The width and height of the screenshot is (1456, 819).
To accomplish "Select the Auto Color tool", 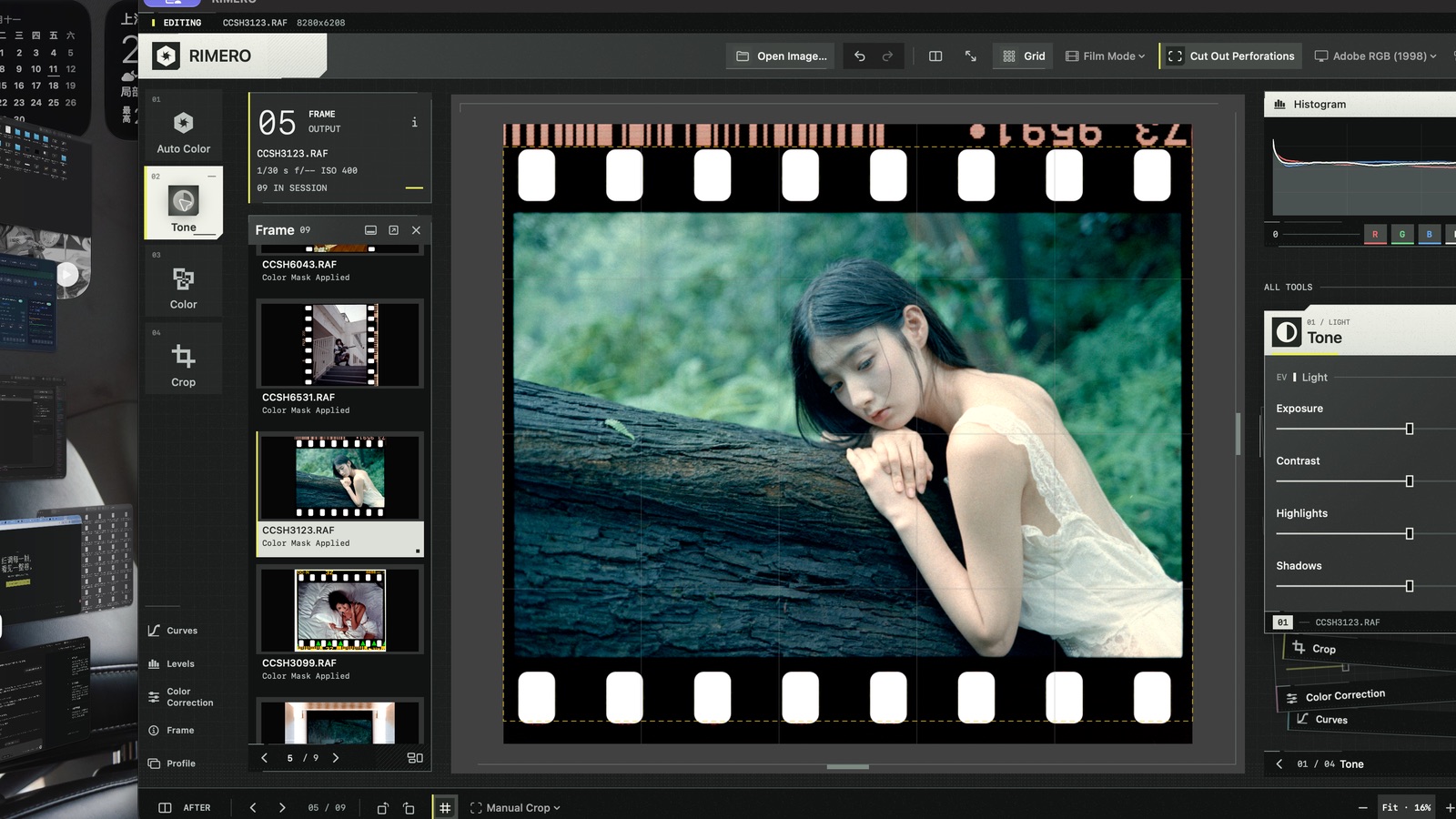I will coord(183,128).
